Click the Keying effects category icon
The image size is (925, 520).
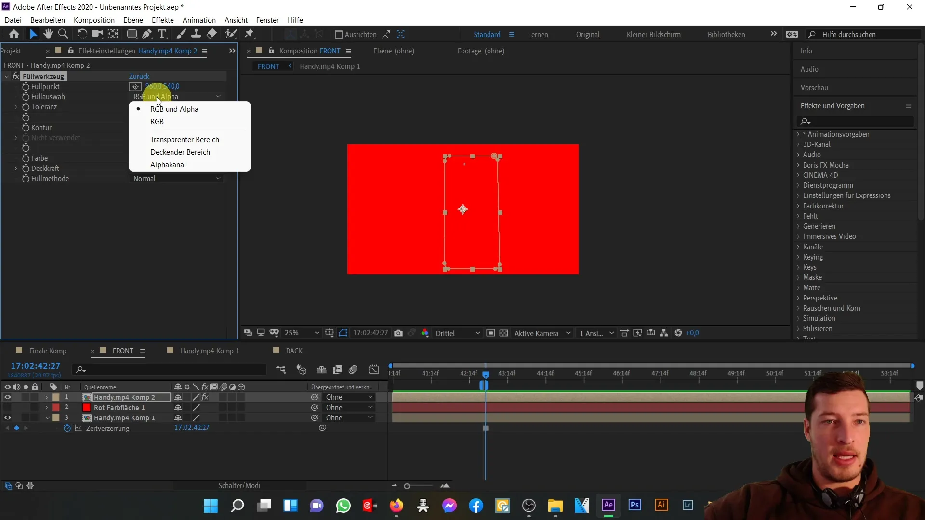799,257
